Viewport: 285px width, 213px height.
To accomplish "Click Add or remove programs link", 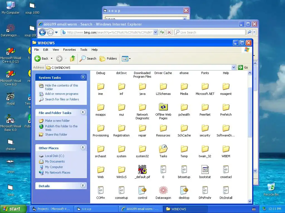I will 62,94.
